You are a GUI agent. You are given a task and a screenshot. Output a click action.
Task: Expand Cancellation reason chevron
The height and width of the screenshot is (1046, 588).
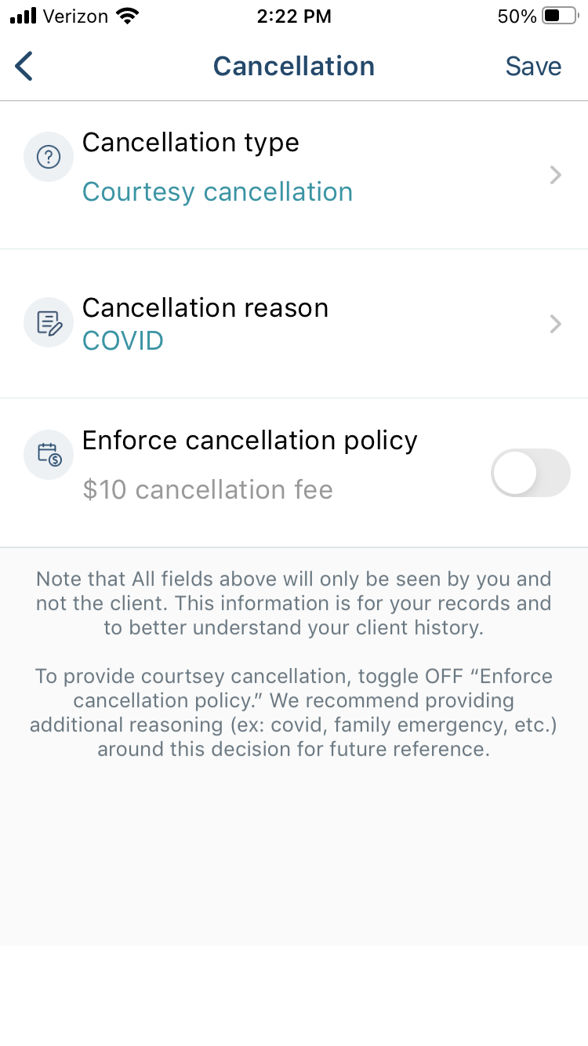(x=556, y=324)
